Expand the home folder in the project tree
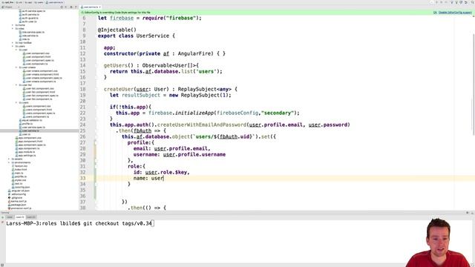The image size is (475, 267). point(13,25)
